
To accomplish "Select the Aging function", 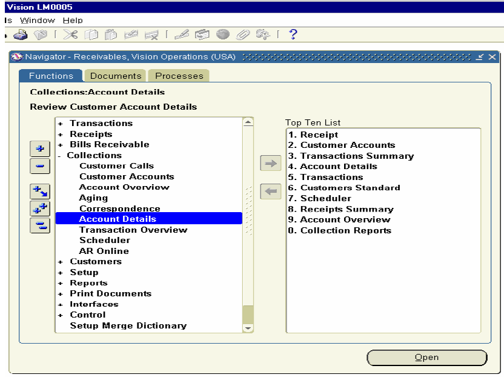I will (x=93, y=198).
